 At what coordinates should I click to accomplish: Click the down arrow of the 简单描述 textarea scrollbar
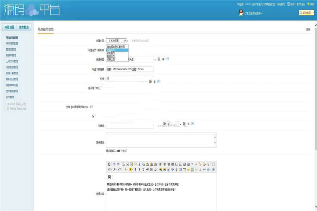(215, 143)
